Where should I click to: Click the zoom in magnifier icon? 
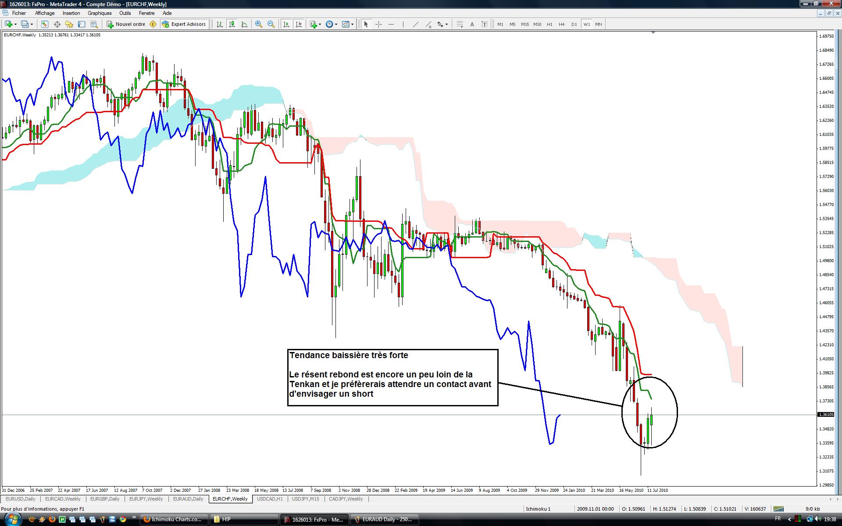[259, 25]
